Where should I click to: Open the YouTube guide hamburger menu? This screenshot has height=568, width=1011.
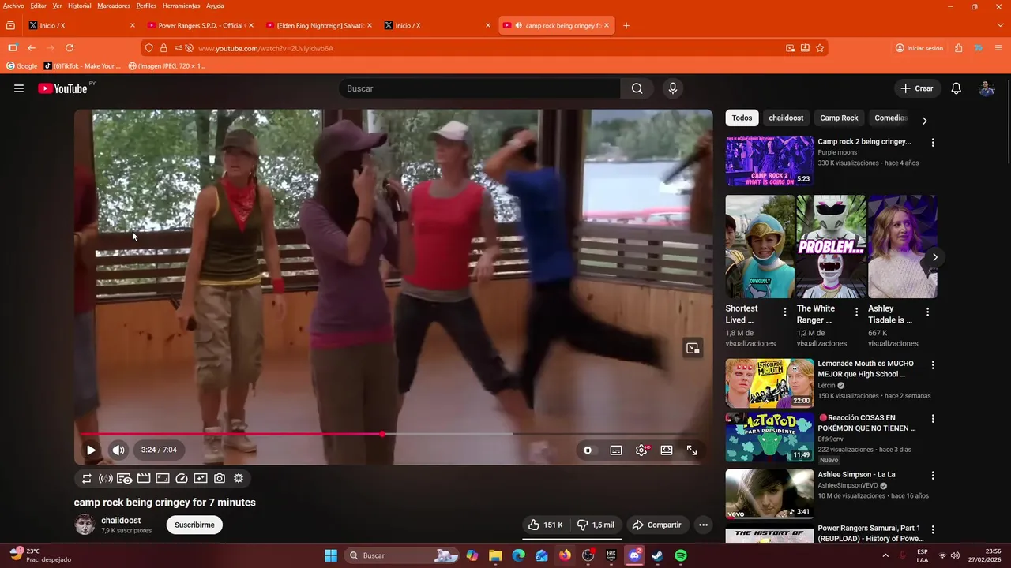click(x=19, y=88)
